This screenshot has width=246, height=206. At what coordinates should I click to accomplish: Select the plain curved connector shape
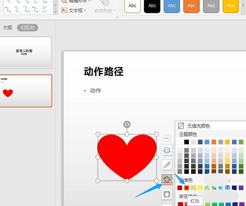pos(17,9)
